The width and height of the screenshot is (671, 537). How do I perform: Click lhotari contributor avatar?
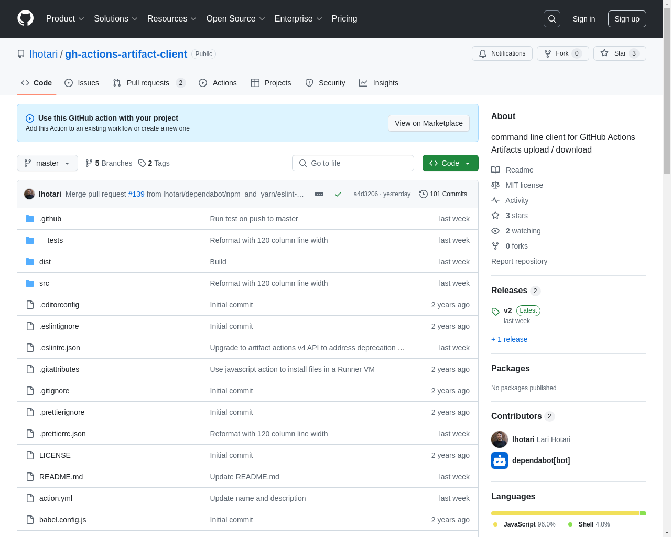500,439
